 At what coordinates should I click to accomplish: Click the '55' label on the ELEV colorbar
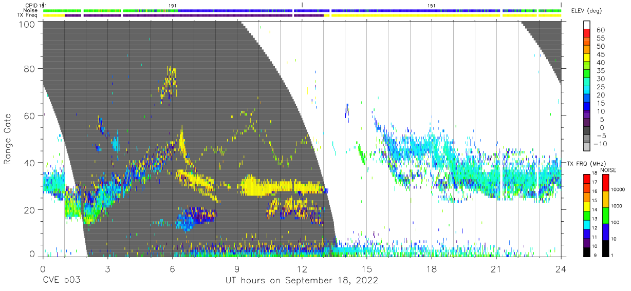(600, 38)
